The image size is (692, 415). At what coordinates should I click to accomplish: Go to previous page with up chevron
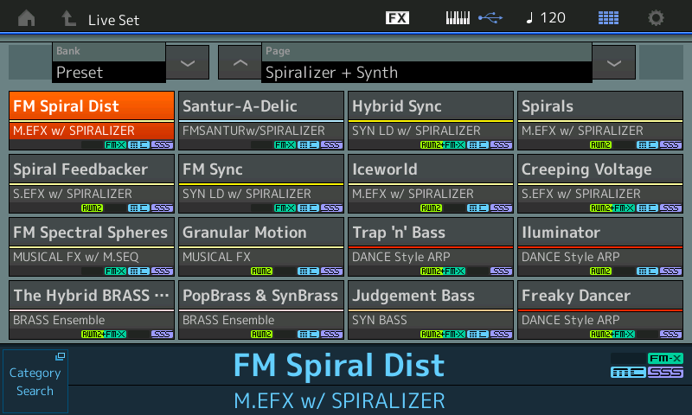coord(240,63)
